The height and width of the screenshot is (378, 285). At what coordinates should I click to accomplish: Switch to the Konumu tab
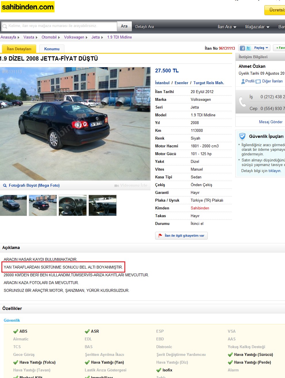click(52, 49)
